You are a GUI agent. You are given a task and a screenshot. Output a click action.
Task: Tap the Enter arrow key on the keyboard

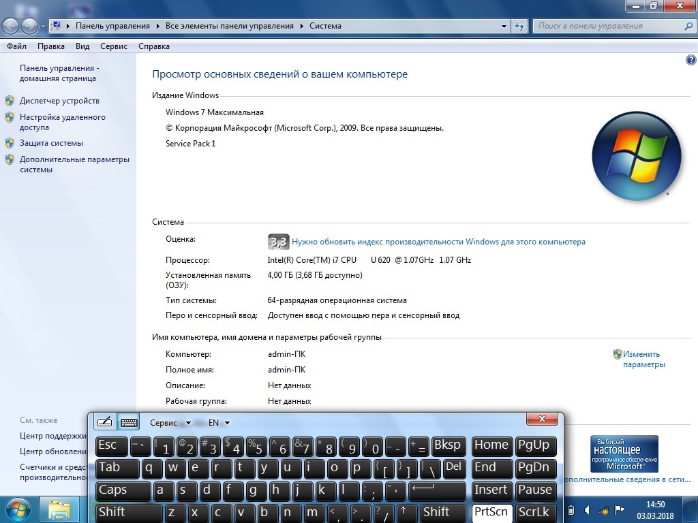tap(437, 491)
